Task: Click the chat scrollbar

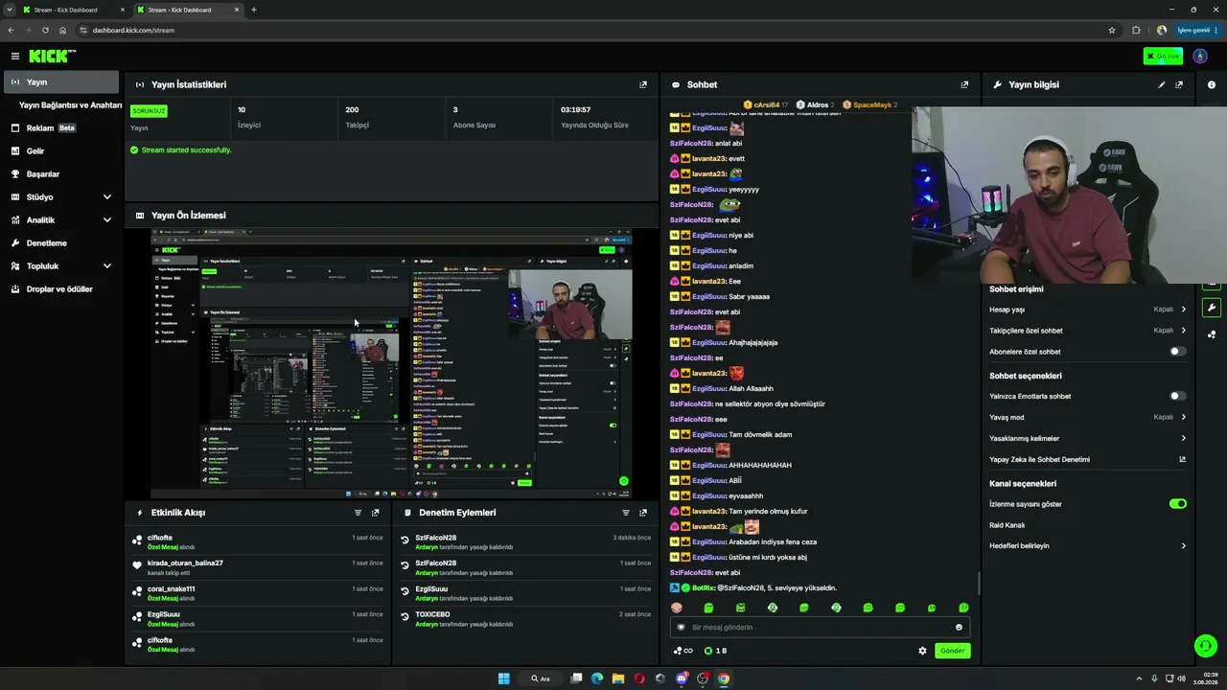Action: coord(978,583)
